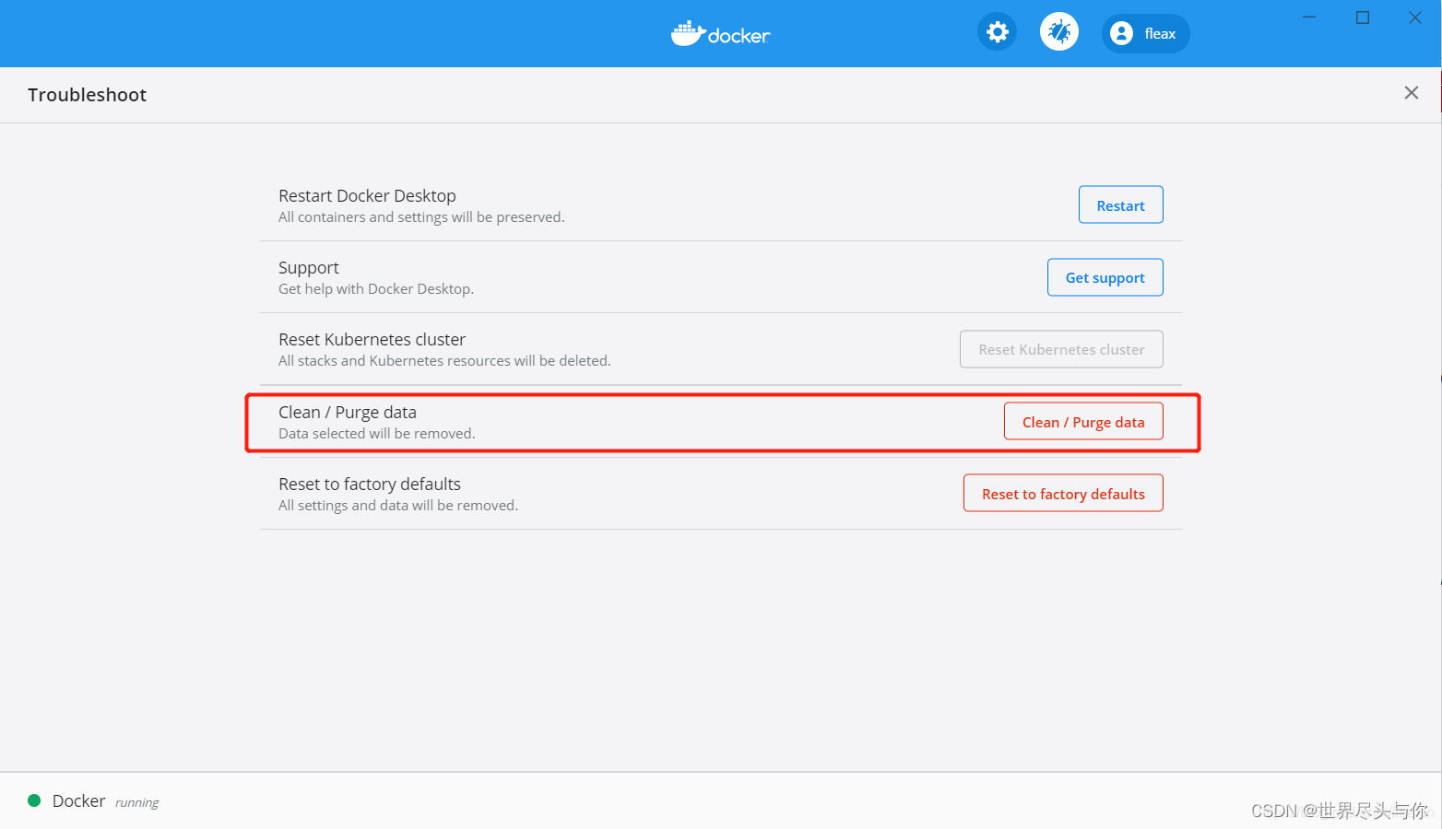
Task: Click Reset to factory defaults
Action: (x=1062, y=493)
